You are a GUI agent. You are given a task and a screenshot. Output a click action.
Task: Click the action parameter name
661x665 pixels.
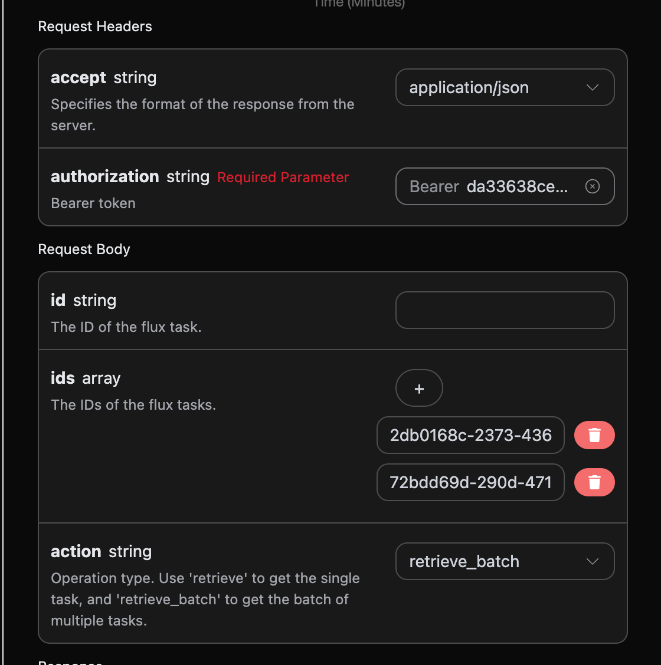coord(76,552)
